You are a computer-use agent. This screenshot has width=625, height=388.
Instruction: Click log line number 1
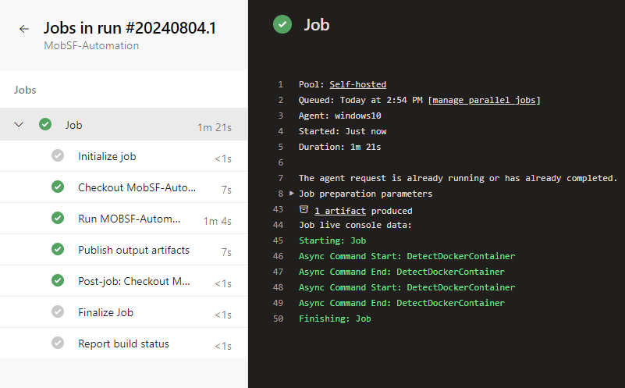click(x=281, y=84)
